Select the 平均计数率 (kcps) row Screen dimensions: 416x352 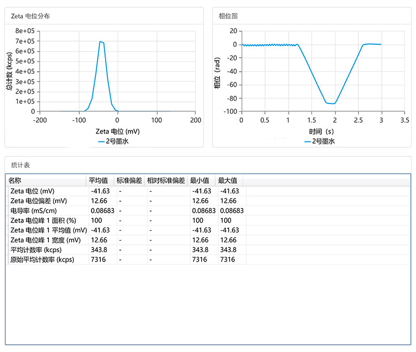tap(36, 250)
